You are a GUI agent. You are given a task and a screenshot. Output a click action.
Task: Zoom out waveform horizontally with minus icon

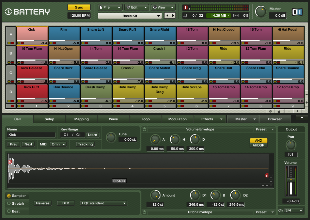pos(267,185)
